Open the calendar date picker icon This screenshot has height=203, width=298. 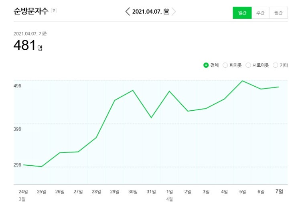tap(166, 11)
